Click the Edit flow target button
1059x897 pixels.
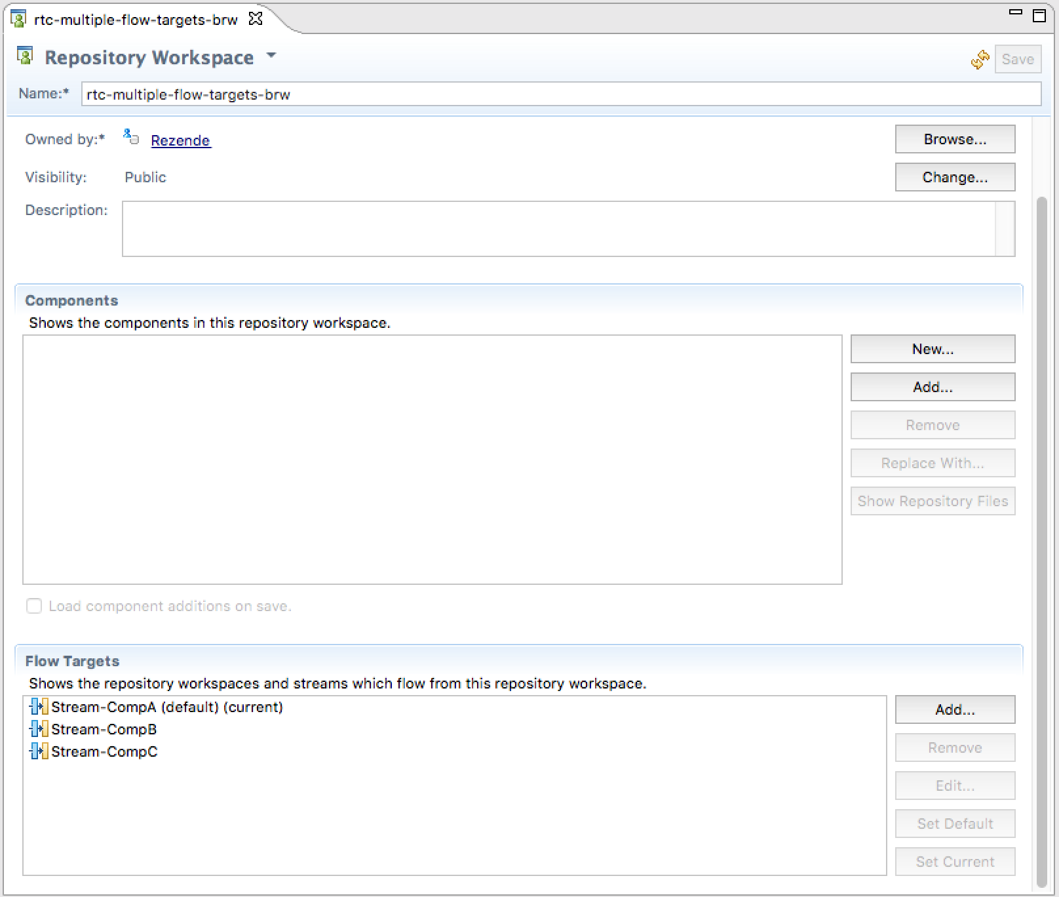[x=955, y=786]
